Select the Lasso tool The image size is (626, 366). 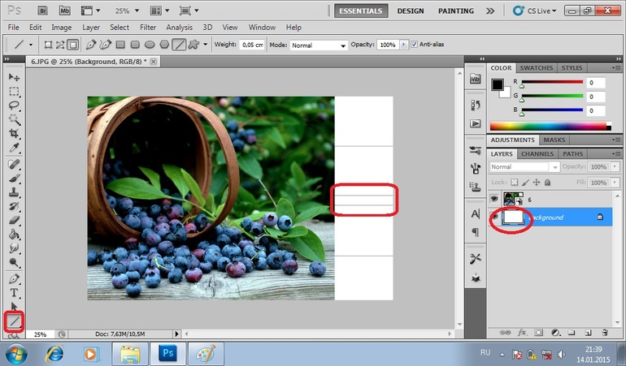pyautogui.click(x=14, y=105)
